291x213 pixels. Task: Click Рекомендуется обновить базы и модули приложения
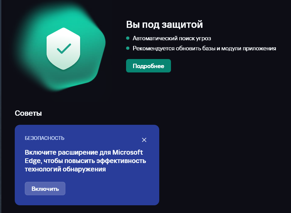coord(204,48)
